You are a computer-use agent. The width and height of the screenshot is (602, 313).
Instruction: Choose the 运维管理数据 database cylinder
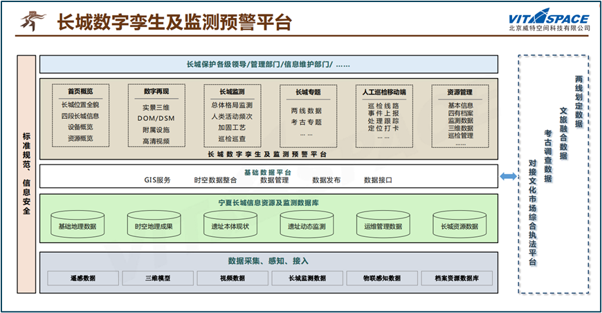[383, 226]
